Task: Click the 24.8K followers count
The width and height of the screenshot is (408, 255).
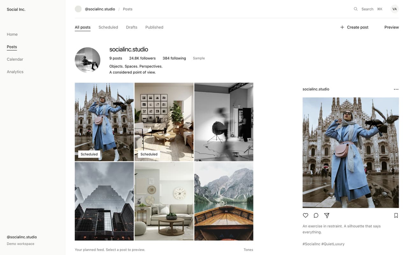Action: tap(142, 58)
